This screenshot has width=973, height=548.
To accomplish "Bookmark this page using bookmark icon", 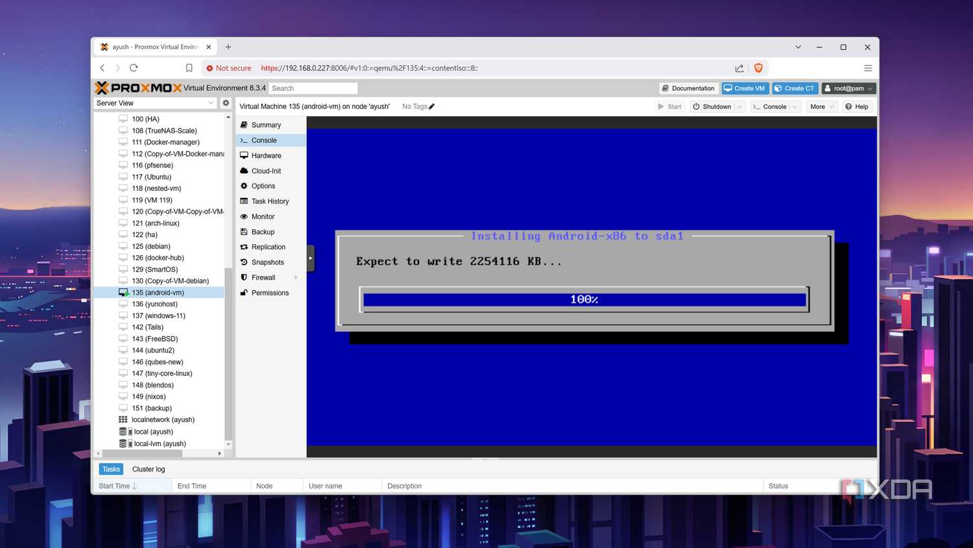I will tap(189, 68).
